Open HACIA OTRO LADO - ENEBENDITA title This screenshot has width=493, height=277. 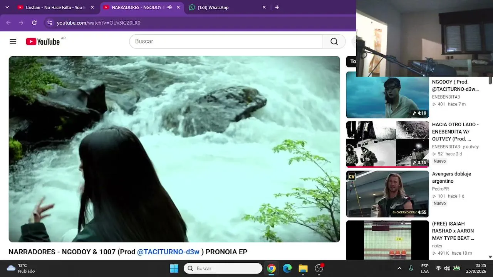pyautogui.click(x=455, y=132)
